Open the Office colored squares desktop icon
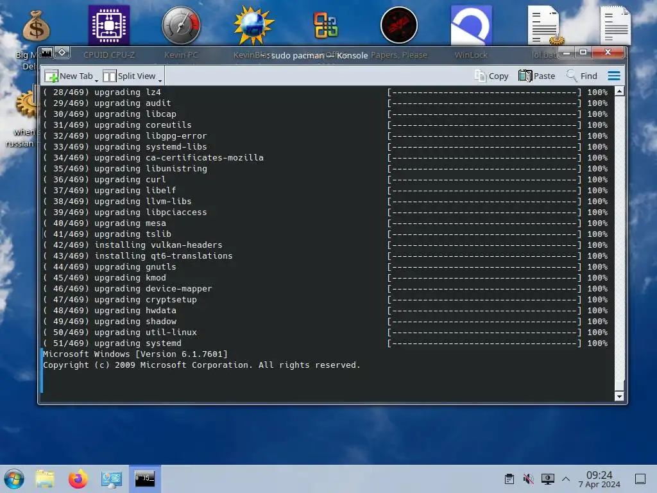 pos(326,25)
